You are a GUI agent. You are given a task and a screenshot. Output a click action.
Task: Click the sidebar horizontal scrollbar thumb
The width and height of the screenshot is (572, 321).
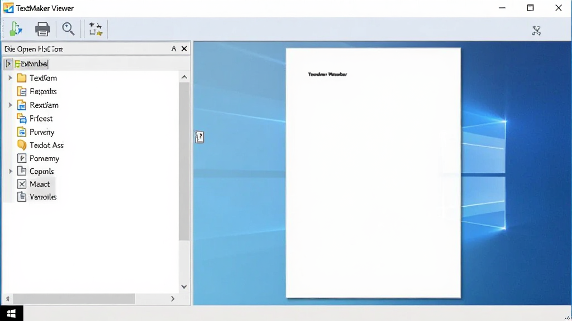point(74,299)
